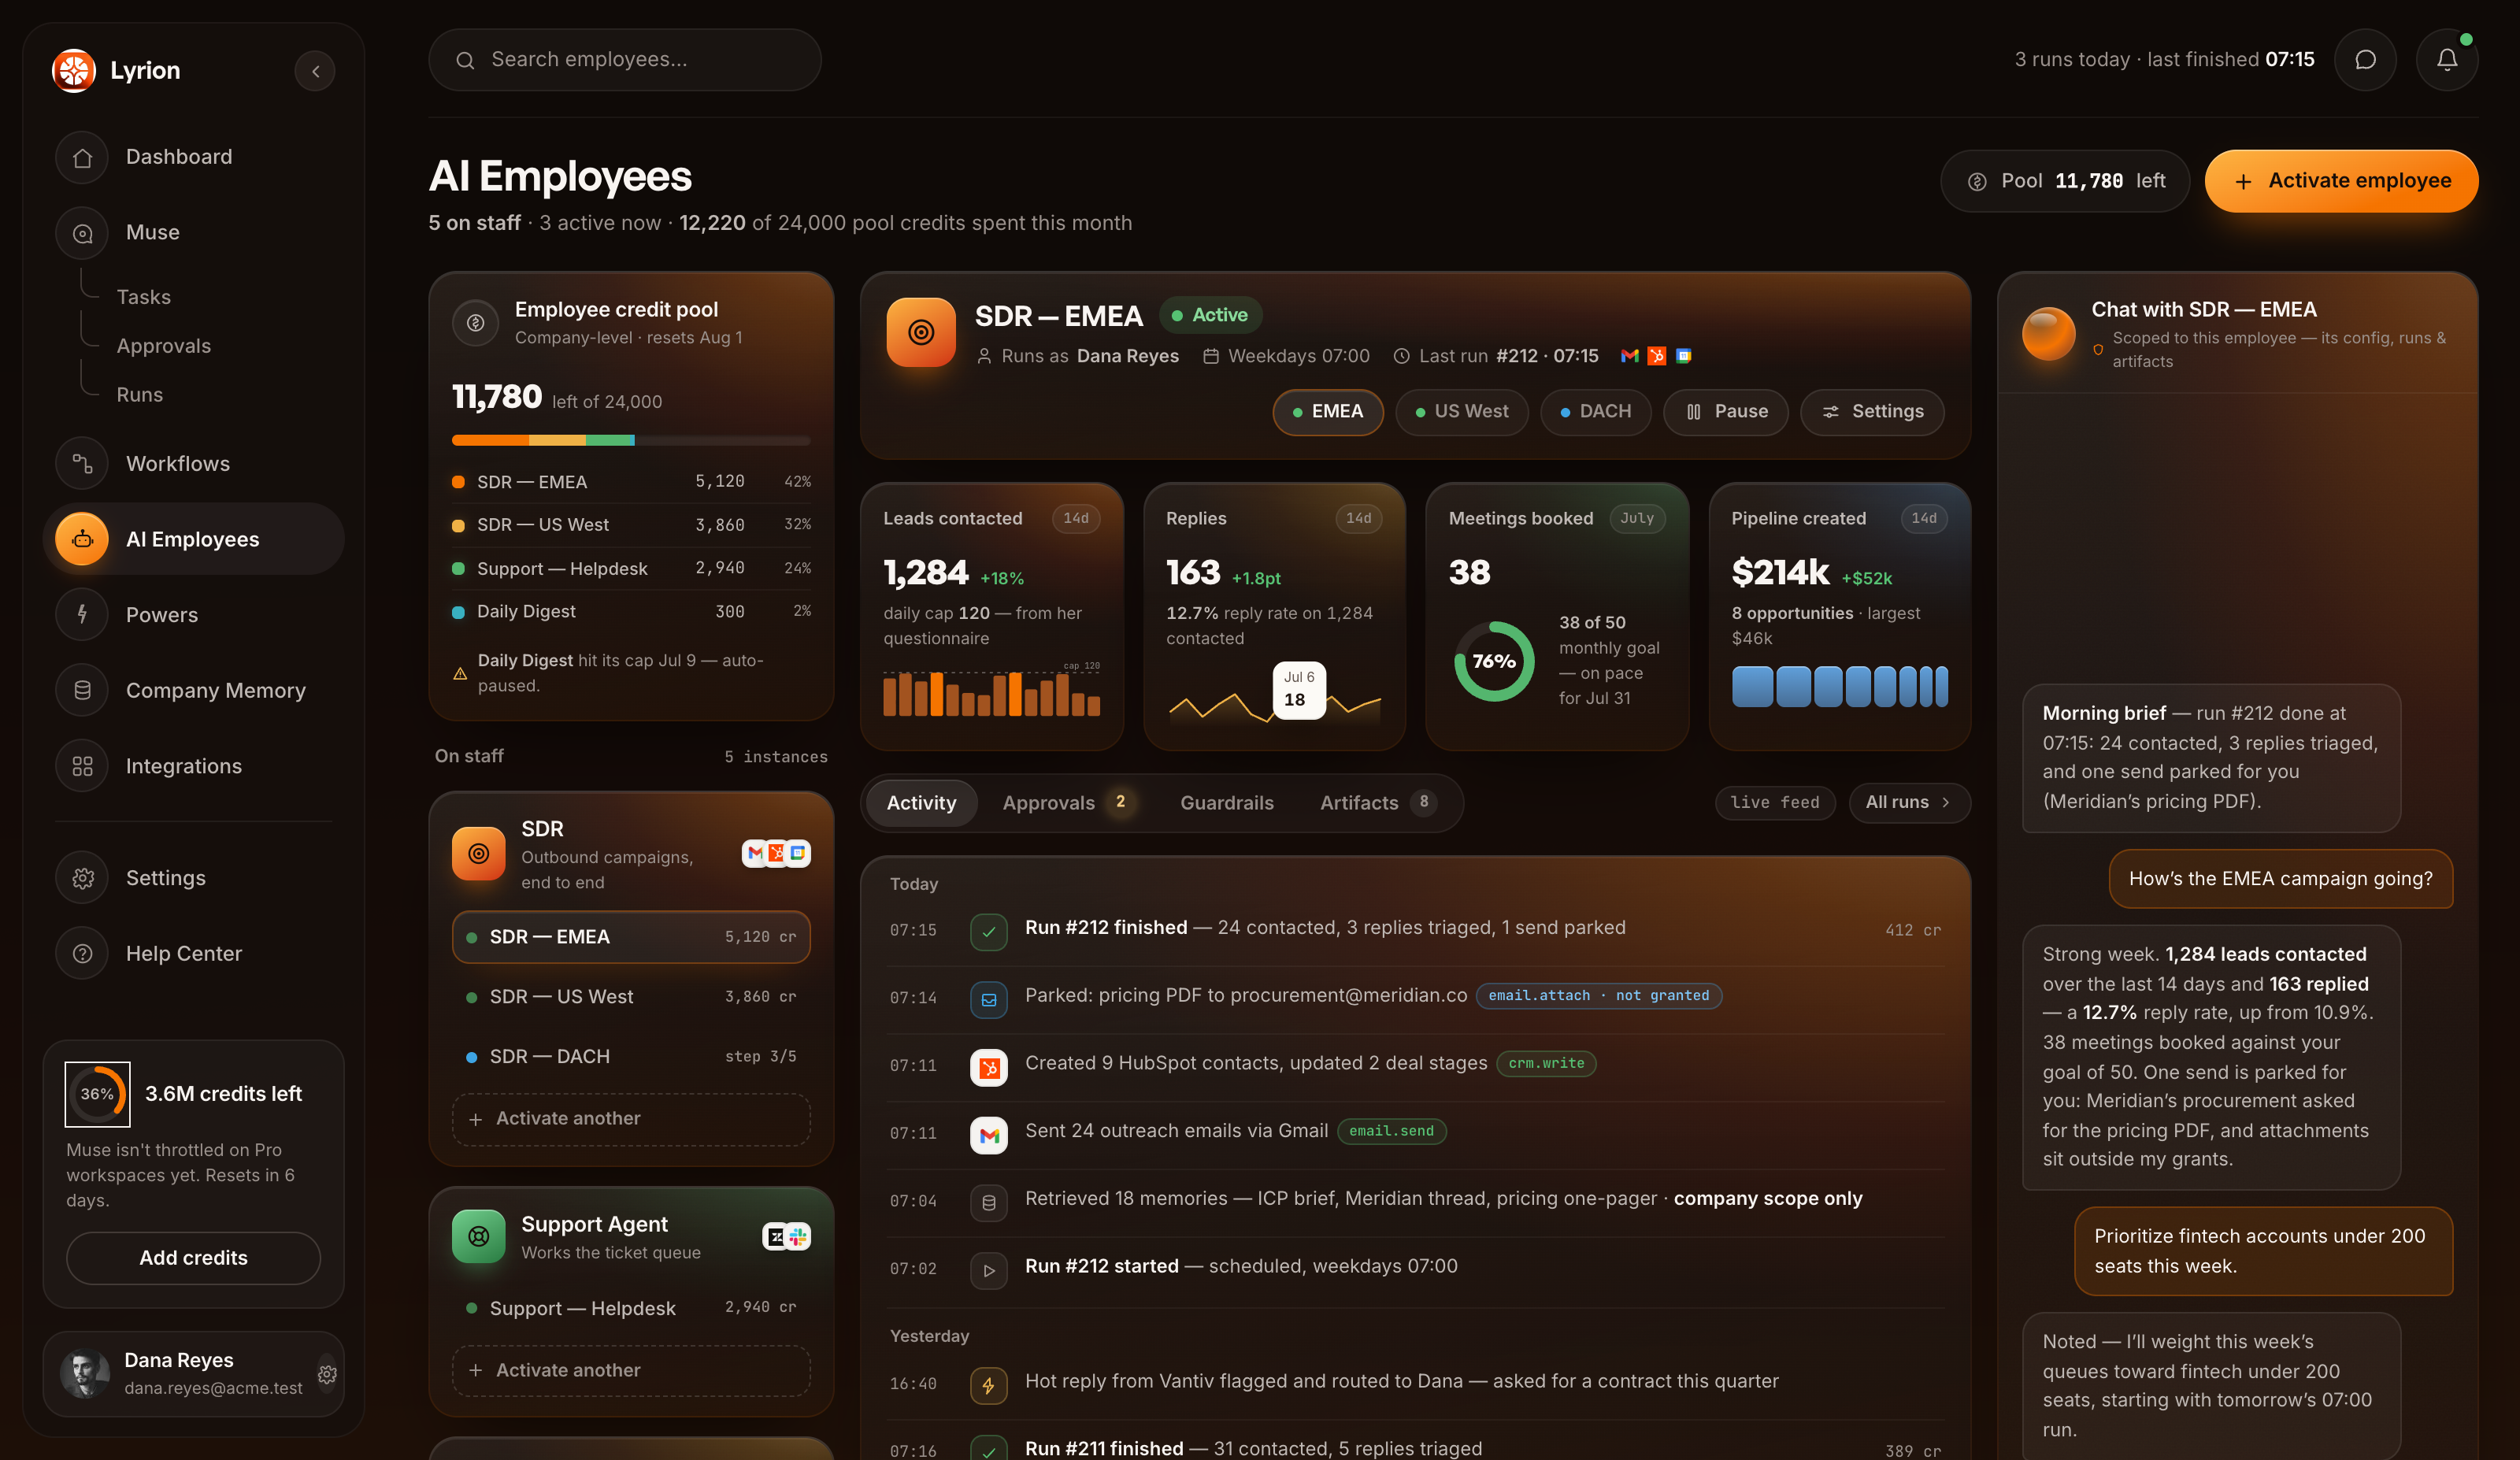Screen dimensions: 2520x1460
Task: Click the SDR — EMEA target avatar icon
Action: [921, 332]
